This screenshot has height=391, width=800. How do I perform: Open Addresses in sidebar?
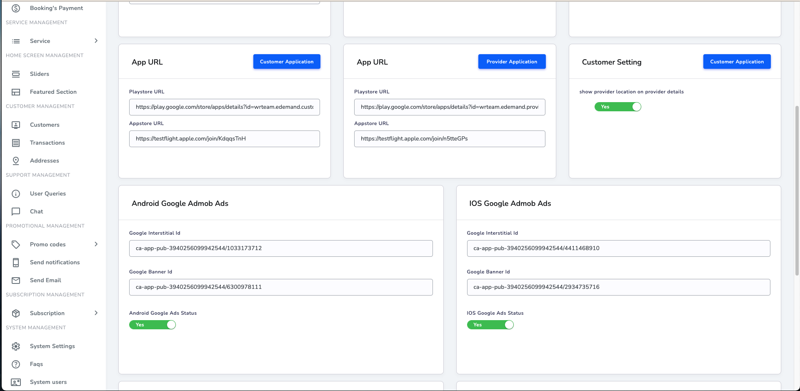pyautogui.click(x=45, y=160)
